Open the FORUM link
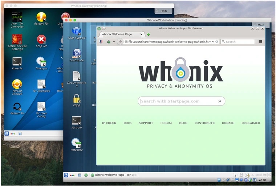 [x=166, y=123]
